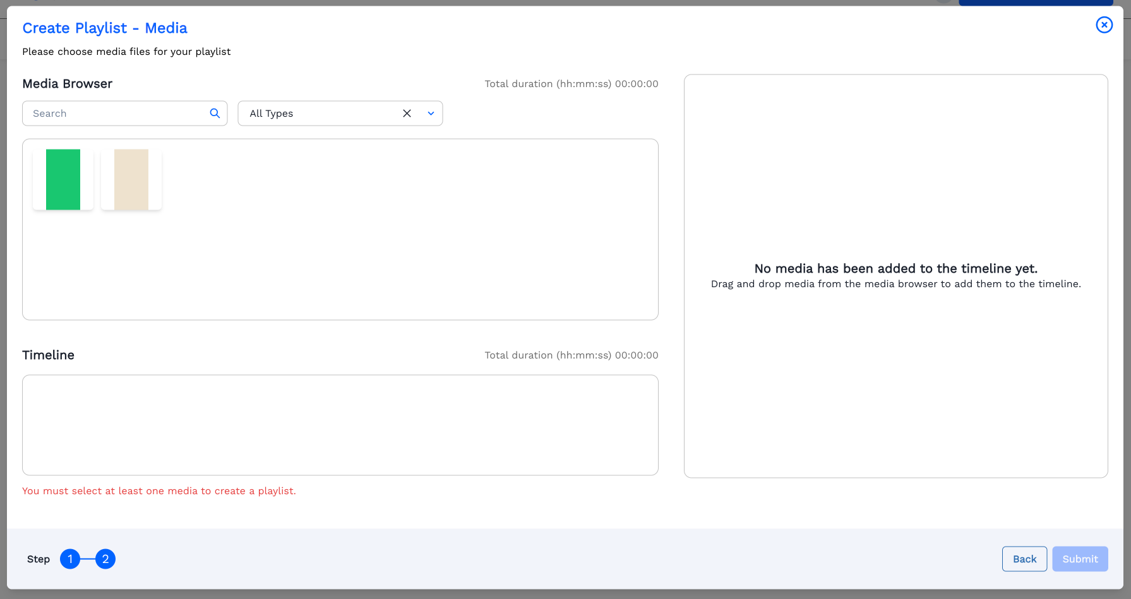
Task: Click inside the empty Timeline box
Action: [x=340, y=425]
